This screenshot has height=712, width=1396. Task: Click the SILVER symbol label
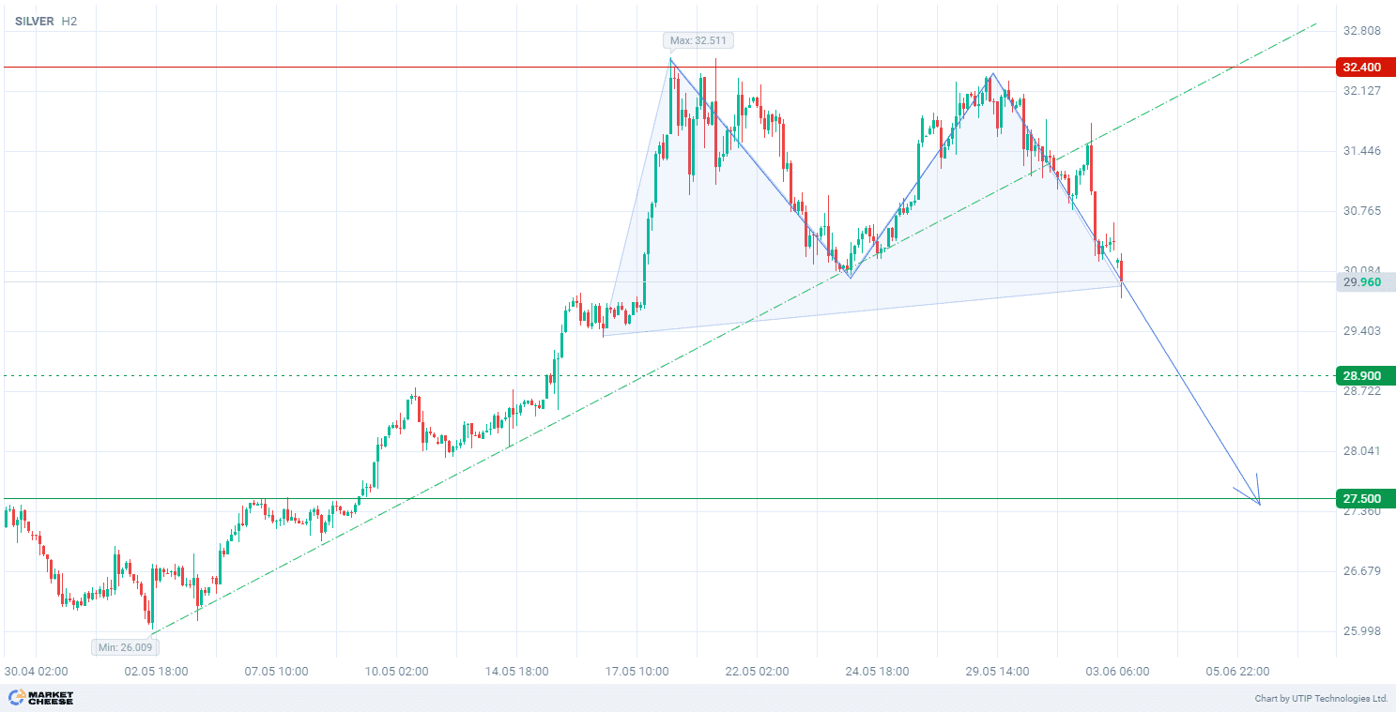tap(35, 21)
